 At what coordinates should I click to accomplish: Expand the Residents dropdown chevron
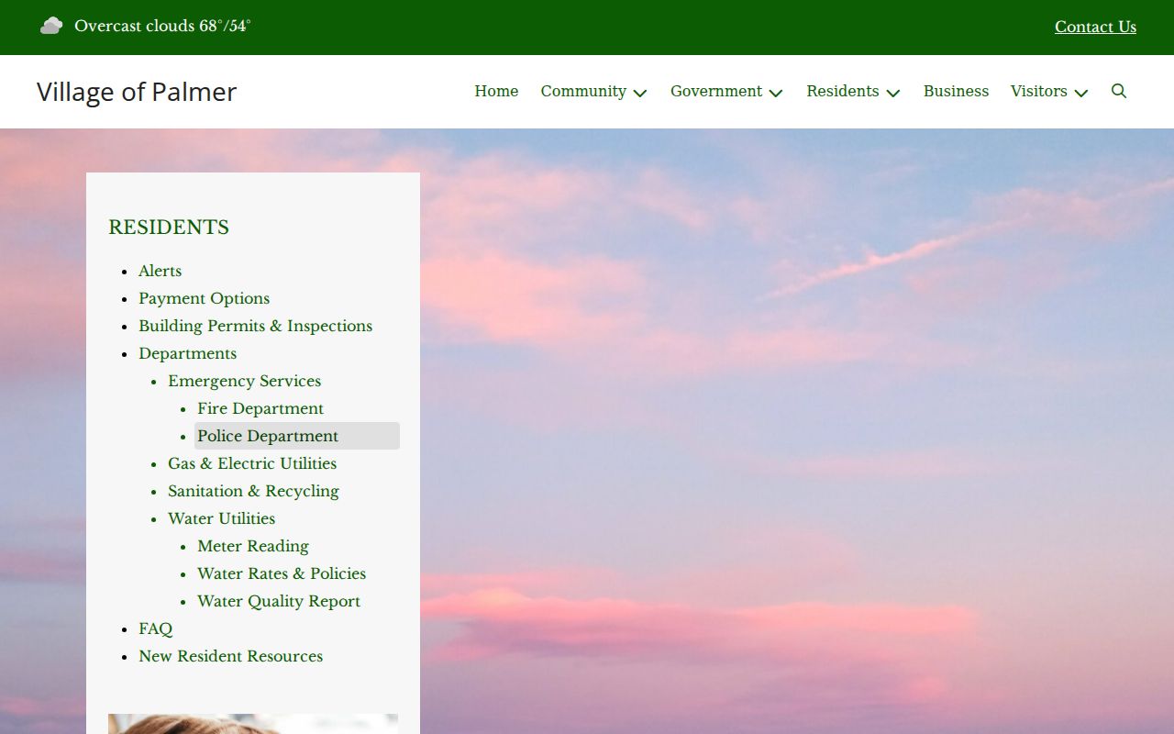pyautogui.click(x=893, y=93)
